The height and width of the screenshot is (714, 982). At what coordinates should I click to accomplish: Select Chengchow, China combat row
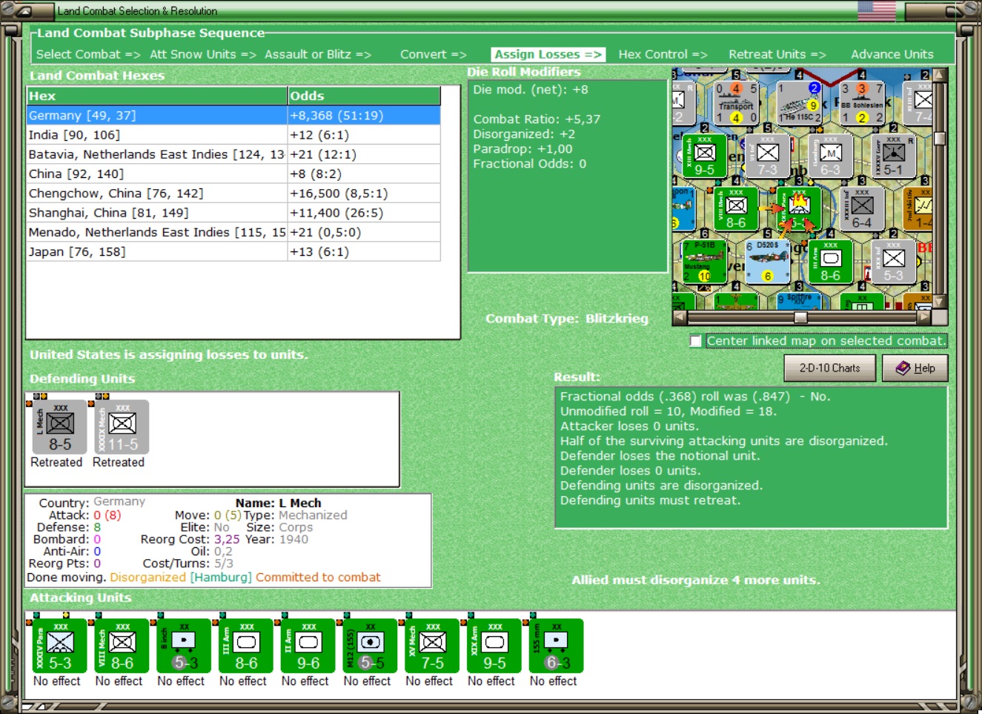click(x=233, y=193)
